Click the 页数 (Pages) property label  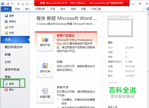pos(110,52)
